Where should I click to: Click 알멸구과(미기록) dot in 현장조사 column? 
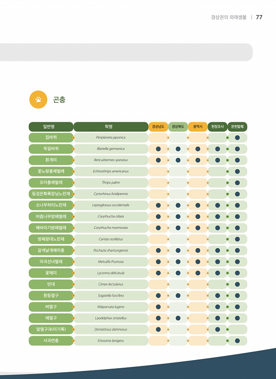click(x=217, y=329)
